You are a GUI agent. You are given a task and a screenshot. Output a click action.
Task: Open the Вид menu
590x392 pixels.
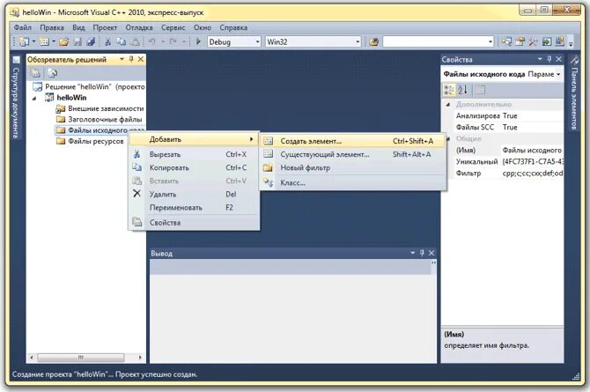coord(78,27)
